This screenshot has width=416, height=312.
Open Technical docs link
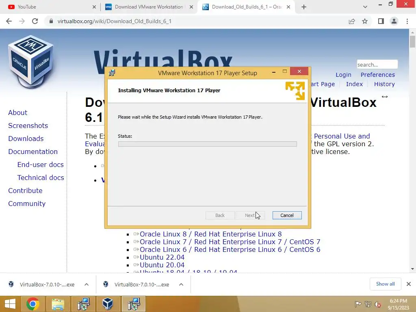point(41,178)
